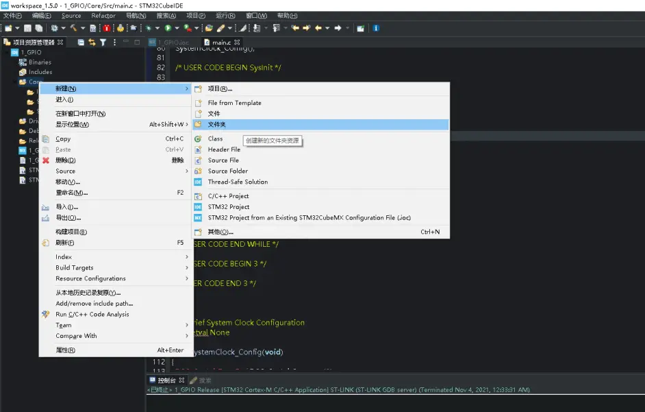The image size is (645, 412).
Task: Click 删除(D) in the context menu
Action: 116,160
